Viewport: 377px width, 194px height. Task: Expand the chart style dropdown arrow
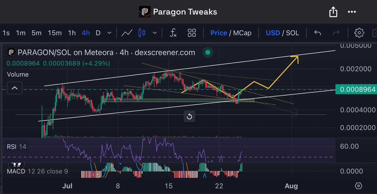click(x=155, y=33)
